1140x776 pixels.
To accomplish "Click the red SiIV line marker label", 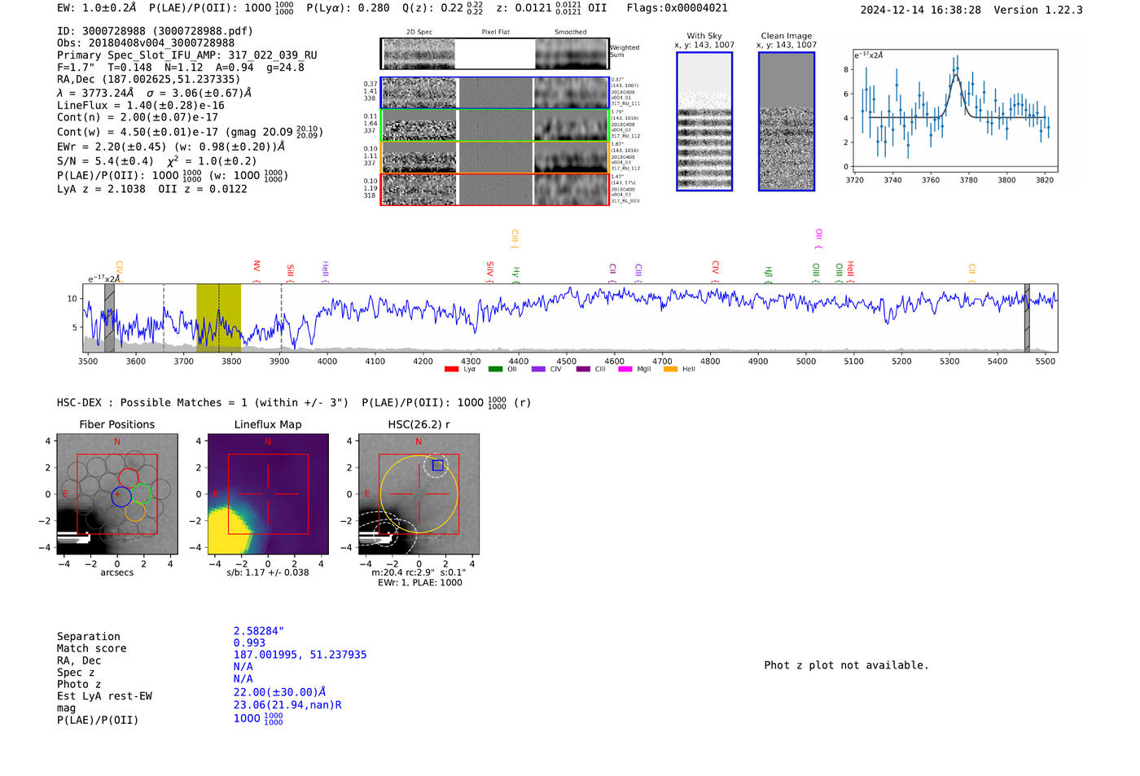I will tap(489, 271).
